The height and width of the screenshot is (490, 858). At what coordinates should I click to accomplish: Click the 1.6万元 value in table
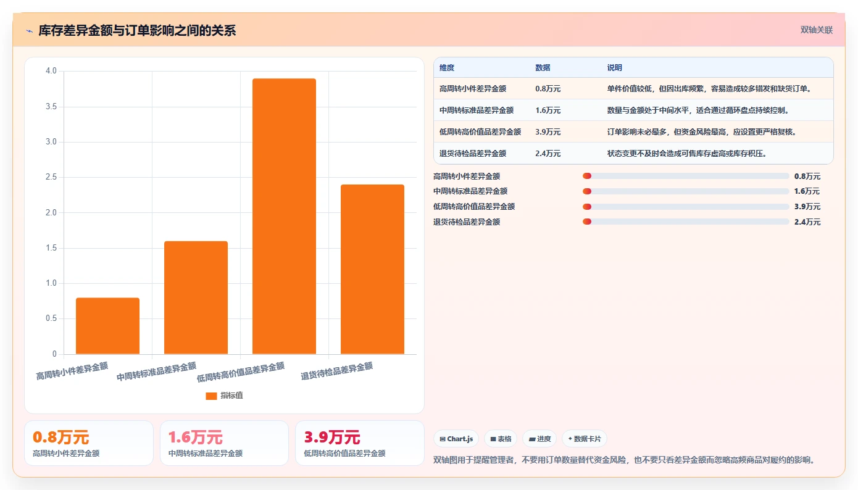(548, 110)
